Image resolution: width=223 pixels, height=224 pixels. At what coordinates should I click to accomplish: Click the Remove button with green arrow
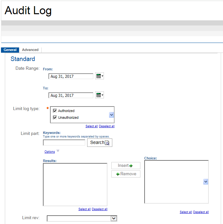click(x=126, y=174)
